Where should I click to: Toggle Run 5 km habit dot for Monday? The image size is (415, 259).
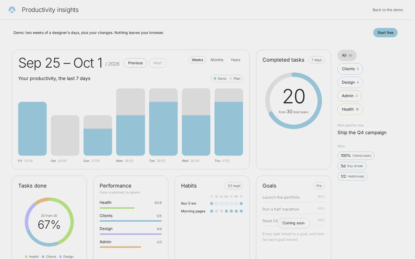[226, 204]
